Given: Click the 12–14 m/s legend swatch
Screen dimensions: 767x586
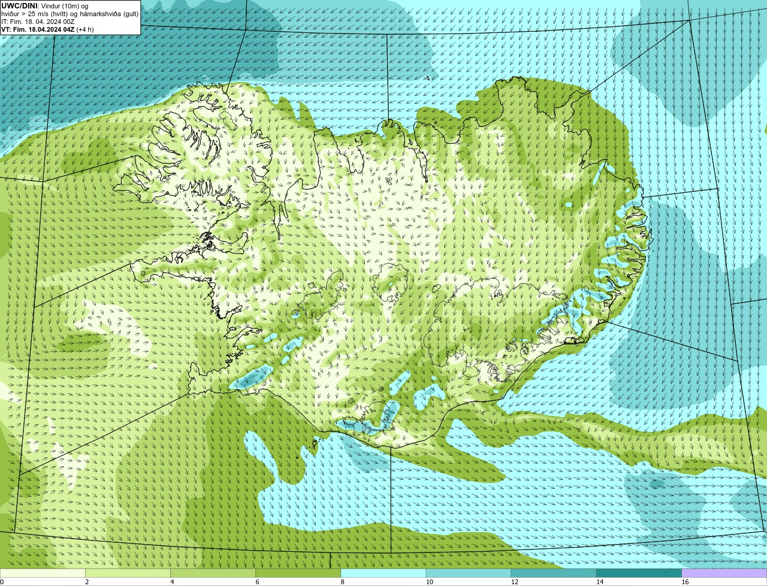Looking at the screenshot, I should click(554, 573).
